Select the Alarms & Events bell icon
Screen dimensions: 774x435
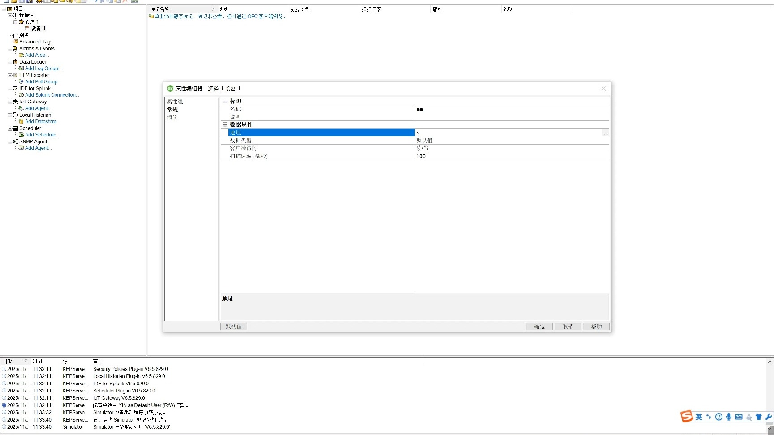tap(15, 48)
